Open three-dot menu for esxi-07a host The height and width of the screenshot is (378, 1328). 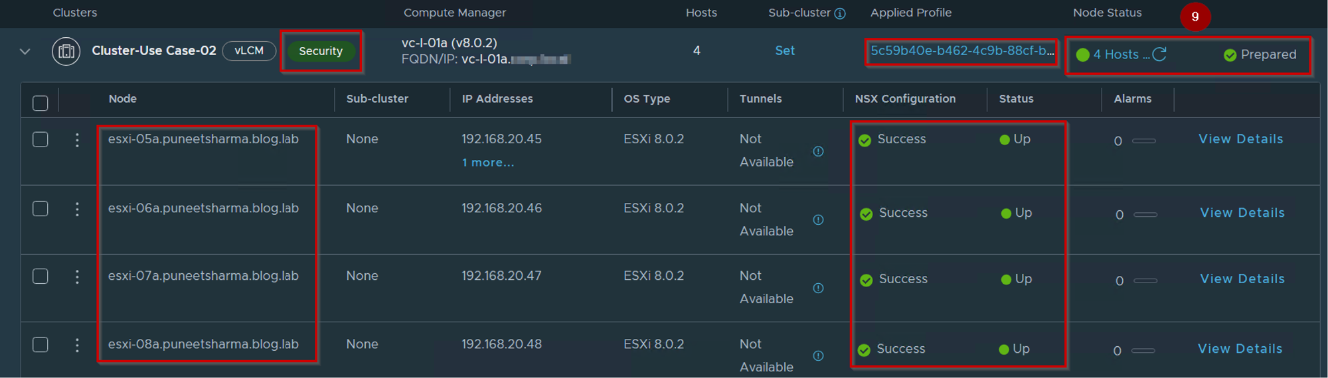[x=77, y=277]
